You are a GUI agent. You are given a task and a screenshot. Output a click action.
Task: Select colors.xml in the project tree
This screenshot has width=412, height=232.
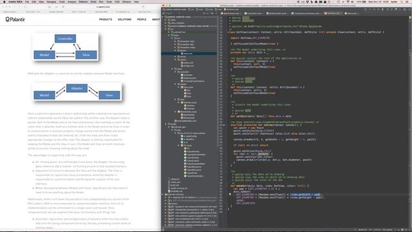188,63
